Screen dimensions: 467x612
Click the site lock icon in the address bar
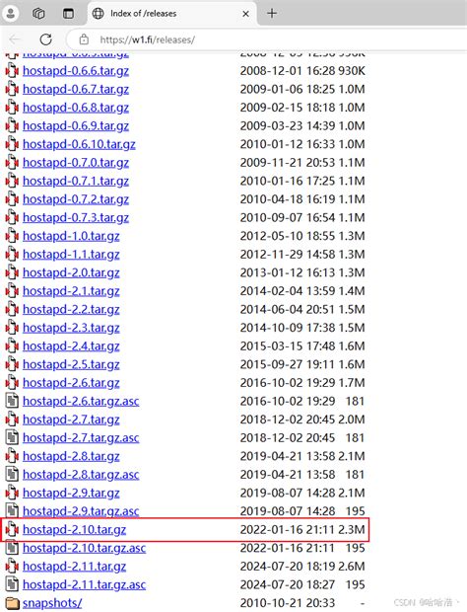[84, 39]
